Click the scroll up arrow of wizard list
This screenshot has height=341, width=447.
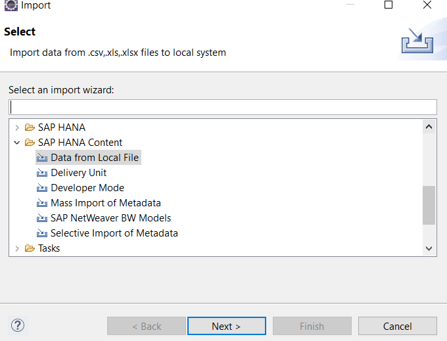coord(429,127)
